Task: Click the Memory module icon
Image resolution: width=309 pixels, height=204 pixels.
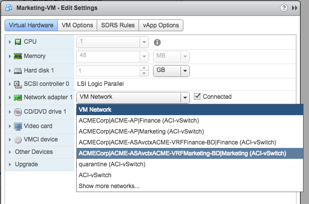Action: click(x=18, y=56)
